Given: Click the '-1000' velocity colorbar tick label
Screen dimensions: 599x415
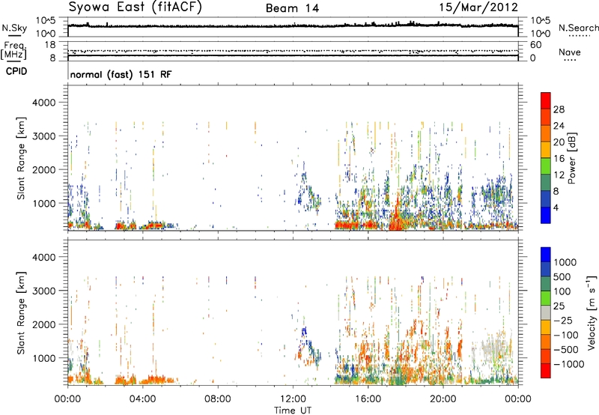Looking at the screenshot, I should 569,364.
